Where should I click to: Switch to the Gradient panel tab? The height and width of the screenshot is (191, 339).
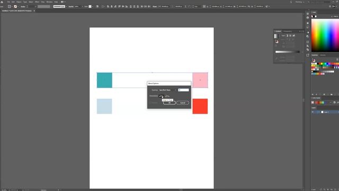(278, 31)
